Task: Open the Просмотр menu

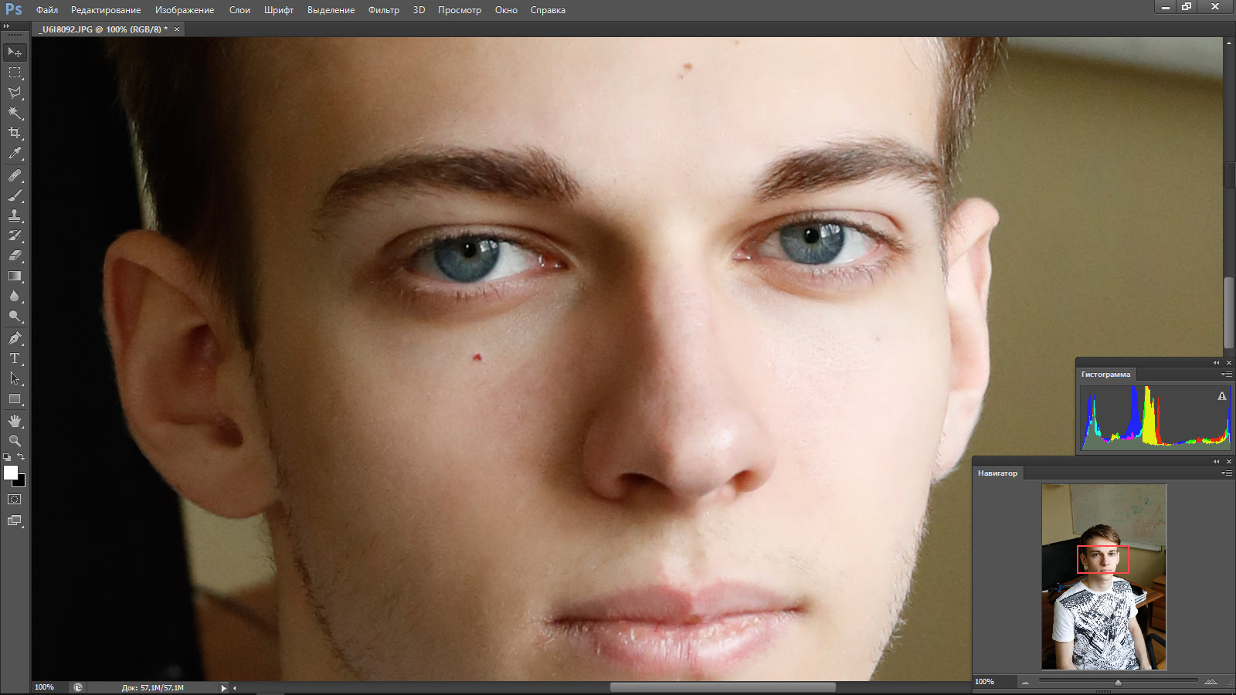Action: (460, 10)
